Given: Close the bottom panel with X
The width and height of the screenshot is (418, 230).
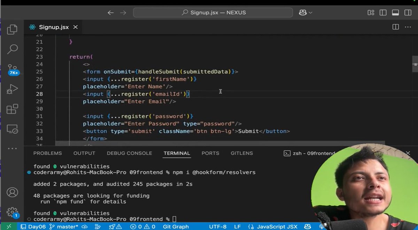Looking at the screenshot, I should pyautogui.click(x=408, y=153).
